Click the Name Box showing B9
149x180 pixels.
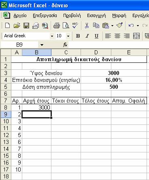click(x=19, y=45)
